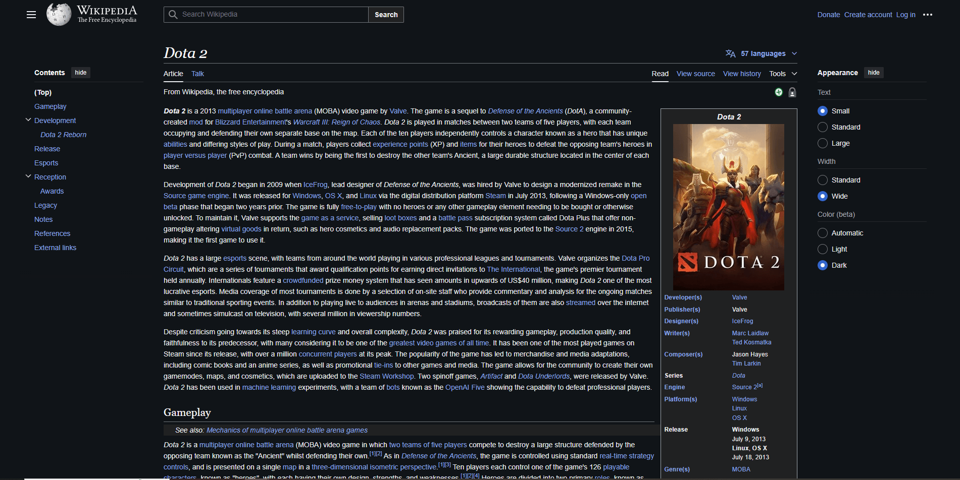Select Automatic color option
The height and width of the screenshot is (480, 960).
[x=823, y=233]
